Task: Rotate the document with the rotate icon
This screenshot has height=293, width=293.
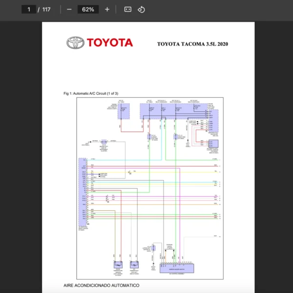Action: pos(141,9)
